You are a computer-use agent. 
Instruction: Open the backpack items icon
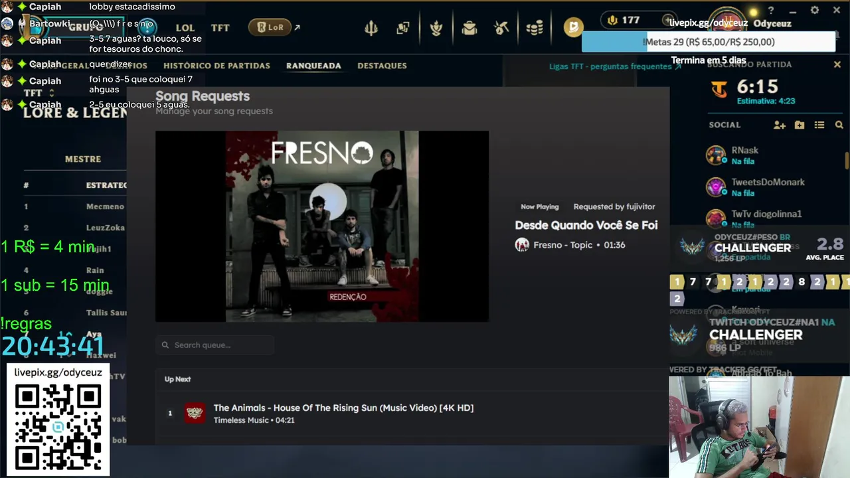[469, 28]
